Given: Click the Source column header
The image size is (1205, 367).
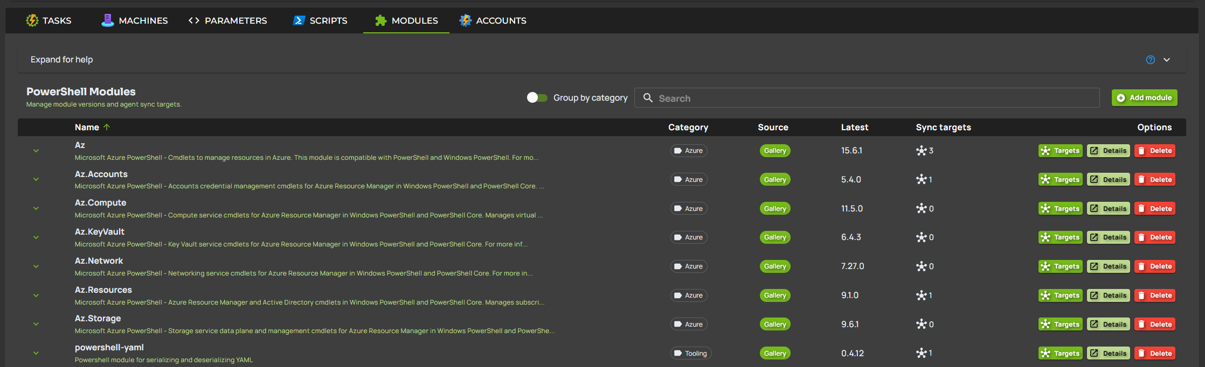Looking at the screenshot, I should tap(773, 127).
